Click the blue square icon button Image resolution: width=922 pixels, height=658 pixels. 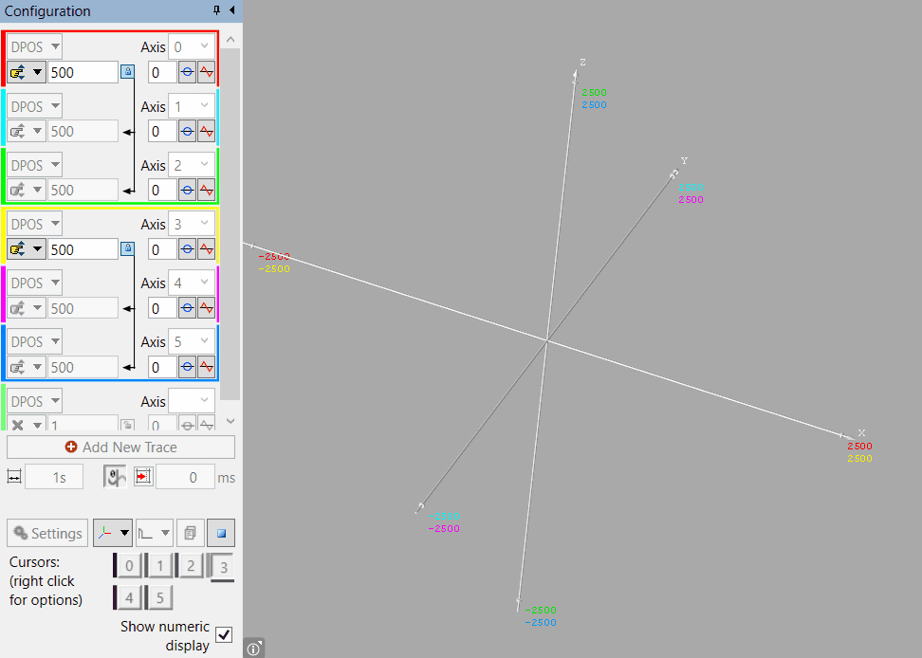[221, 533]
